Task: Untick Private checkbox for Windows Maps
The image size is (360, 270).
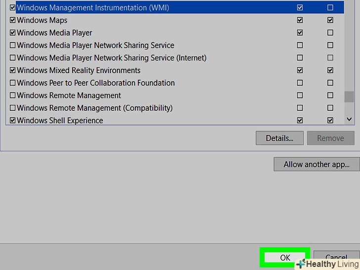Action: click(x=300, y=20)
